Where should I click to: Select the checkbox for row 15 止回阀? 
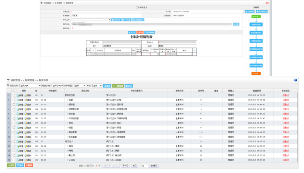14,160
